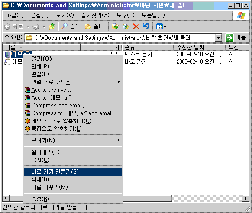Minimize the explorer window
Viewport: 252px width, 213px height.
tap(231, 6)
